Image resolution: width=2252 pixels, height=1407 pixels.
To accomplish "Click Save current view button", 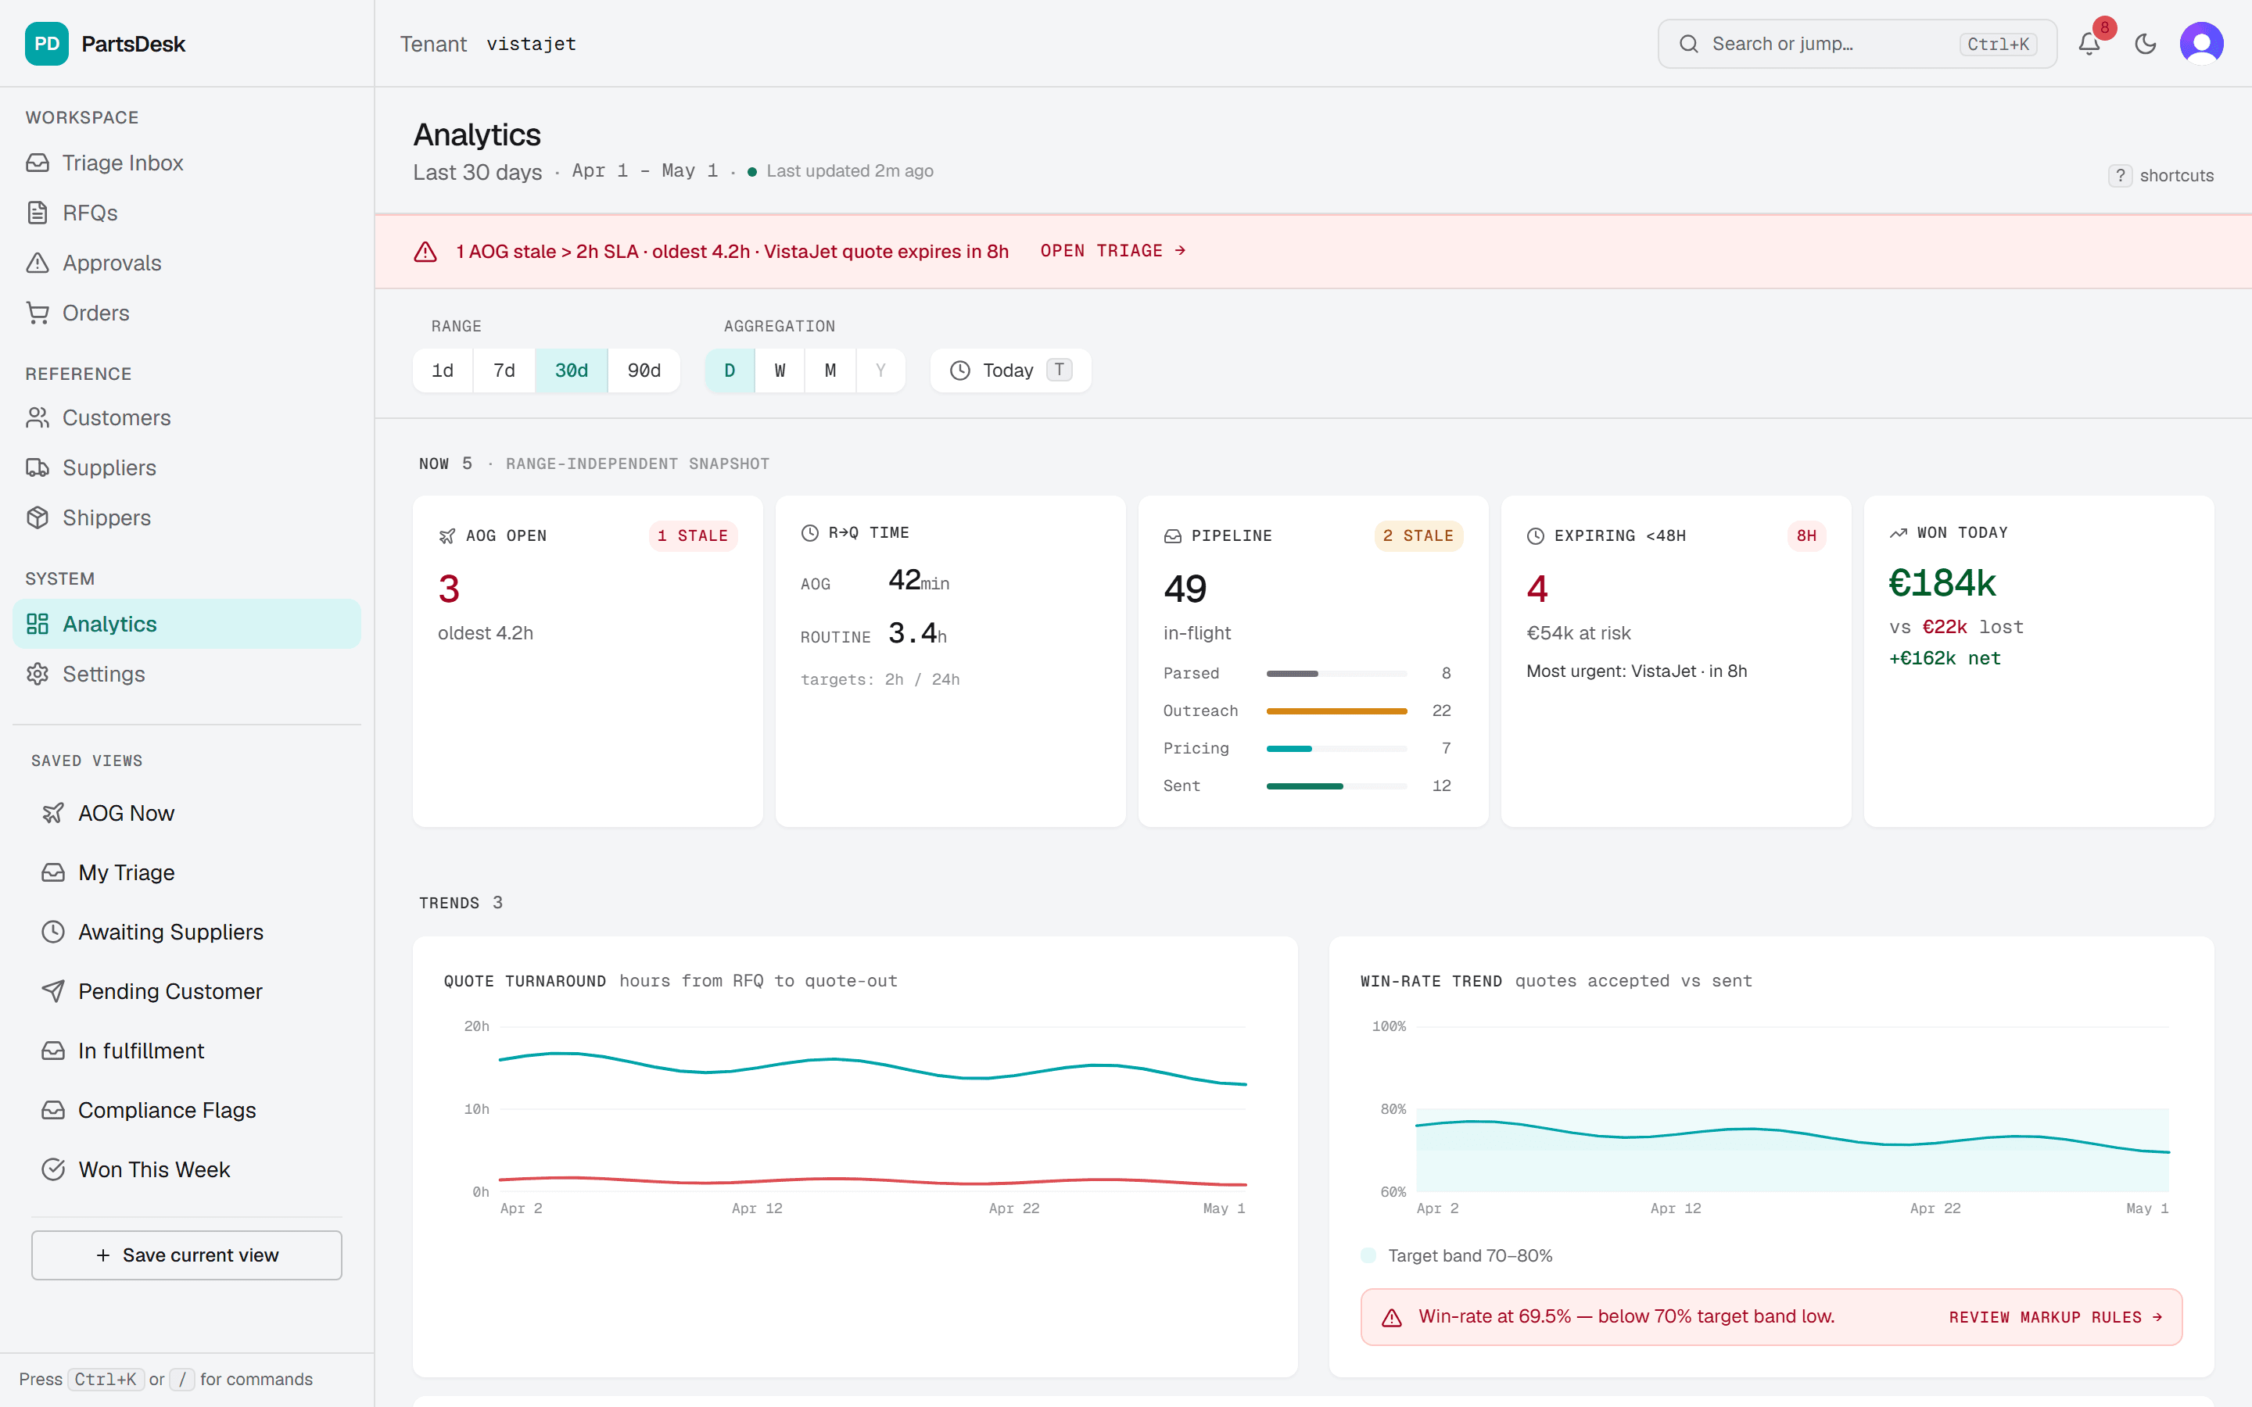I will [x=187, y=1255].
